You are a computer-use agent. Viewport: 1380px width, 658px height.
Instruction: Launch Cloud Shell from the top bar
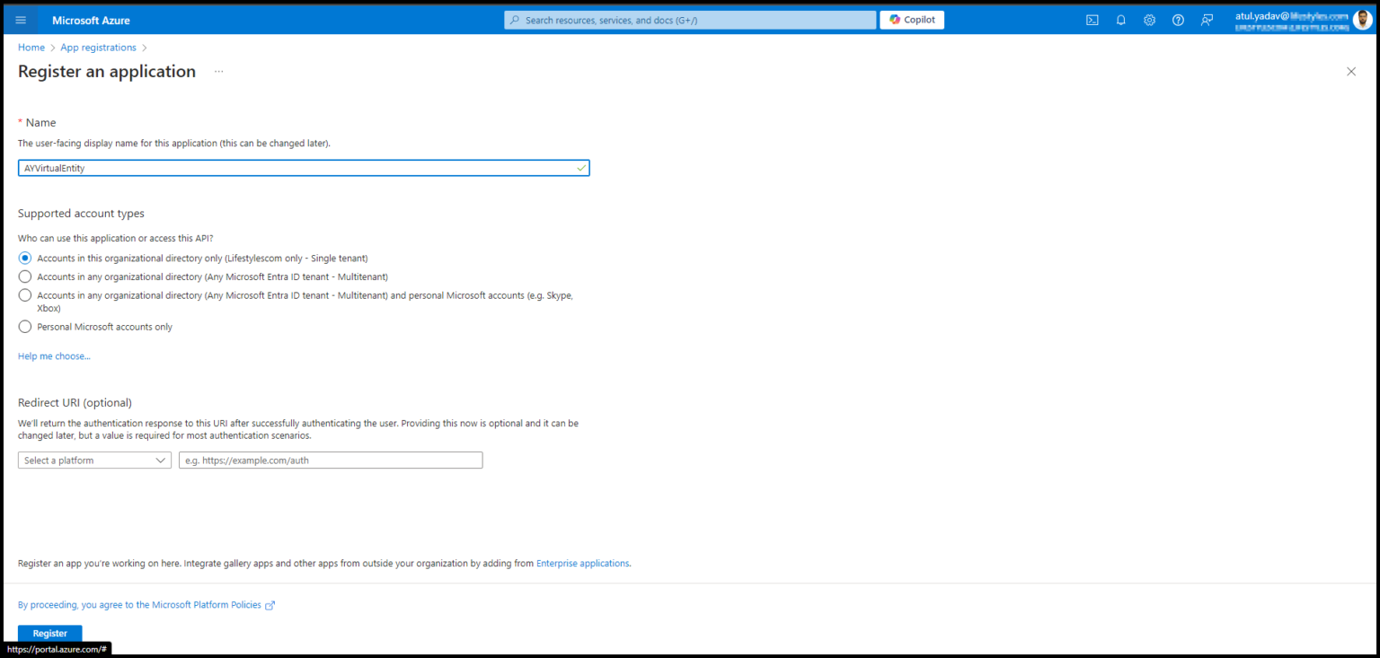[x=1092, y=19]
